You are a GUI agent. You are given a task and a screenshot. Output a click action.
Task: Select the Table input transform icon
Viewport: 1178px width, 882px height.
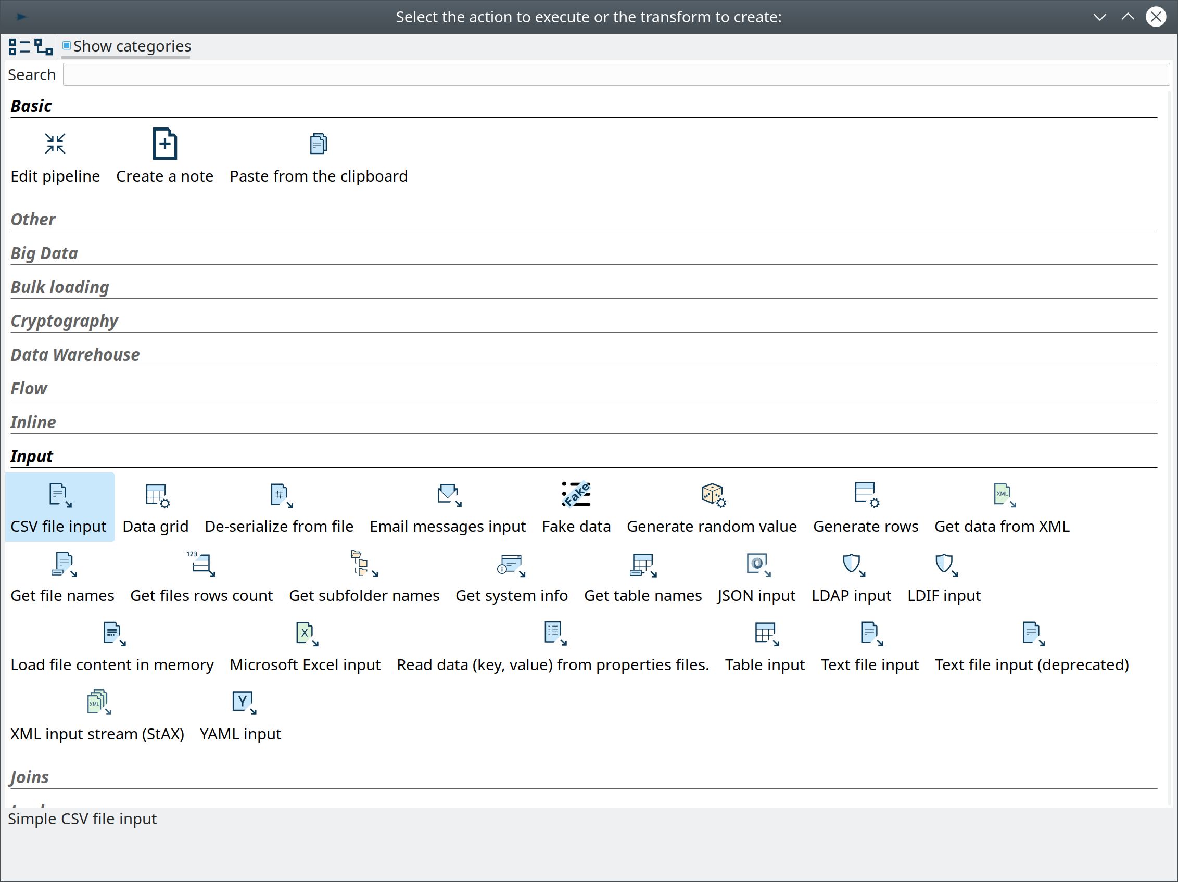coord(765,633)
